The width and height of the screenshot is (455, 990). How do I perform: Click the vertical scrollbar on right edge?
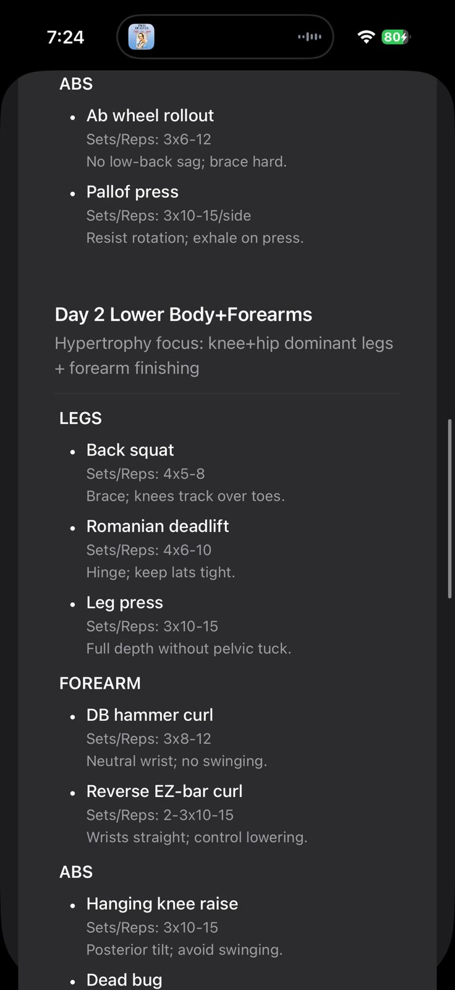click(x=449, y=509)
